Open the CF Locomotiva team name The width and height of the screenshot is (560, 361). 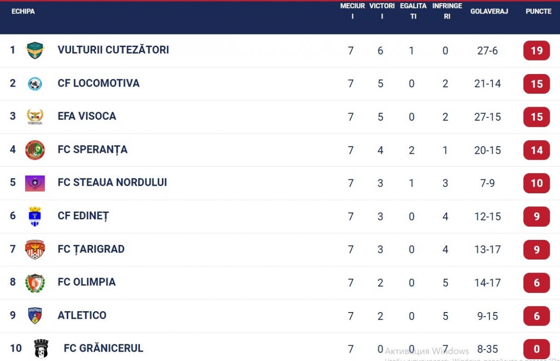coord(98,83)
